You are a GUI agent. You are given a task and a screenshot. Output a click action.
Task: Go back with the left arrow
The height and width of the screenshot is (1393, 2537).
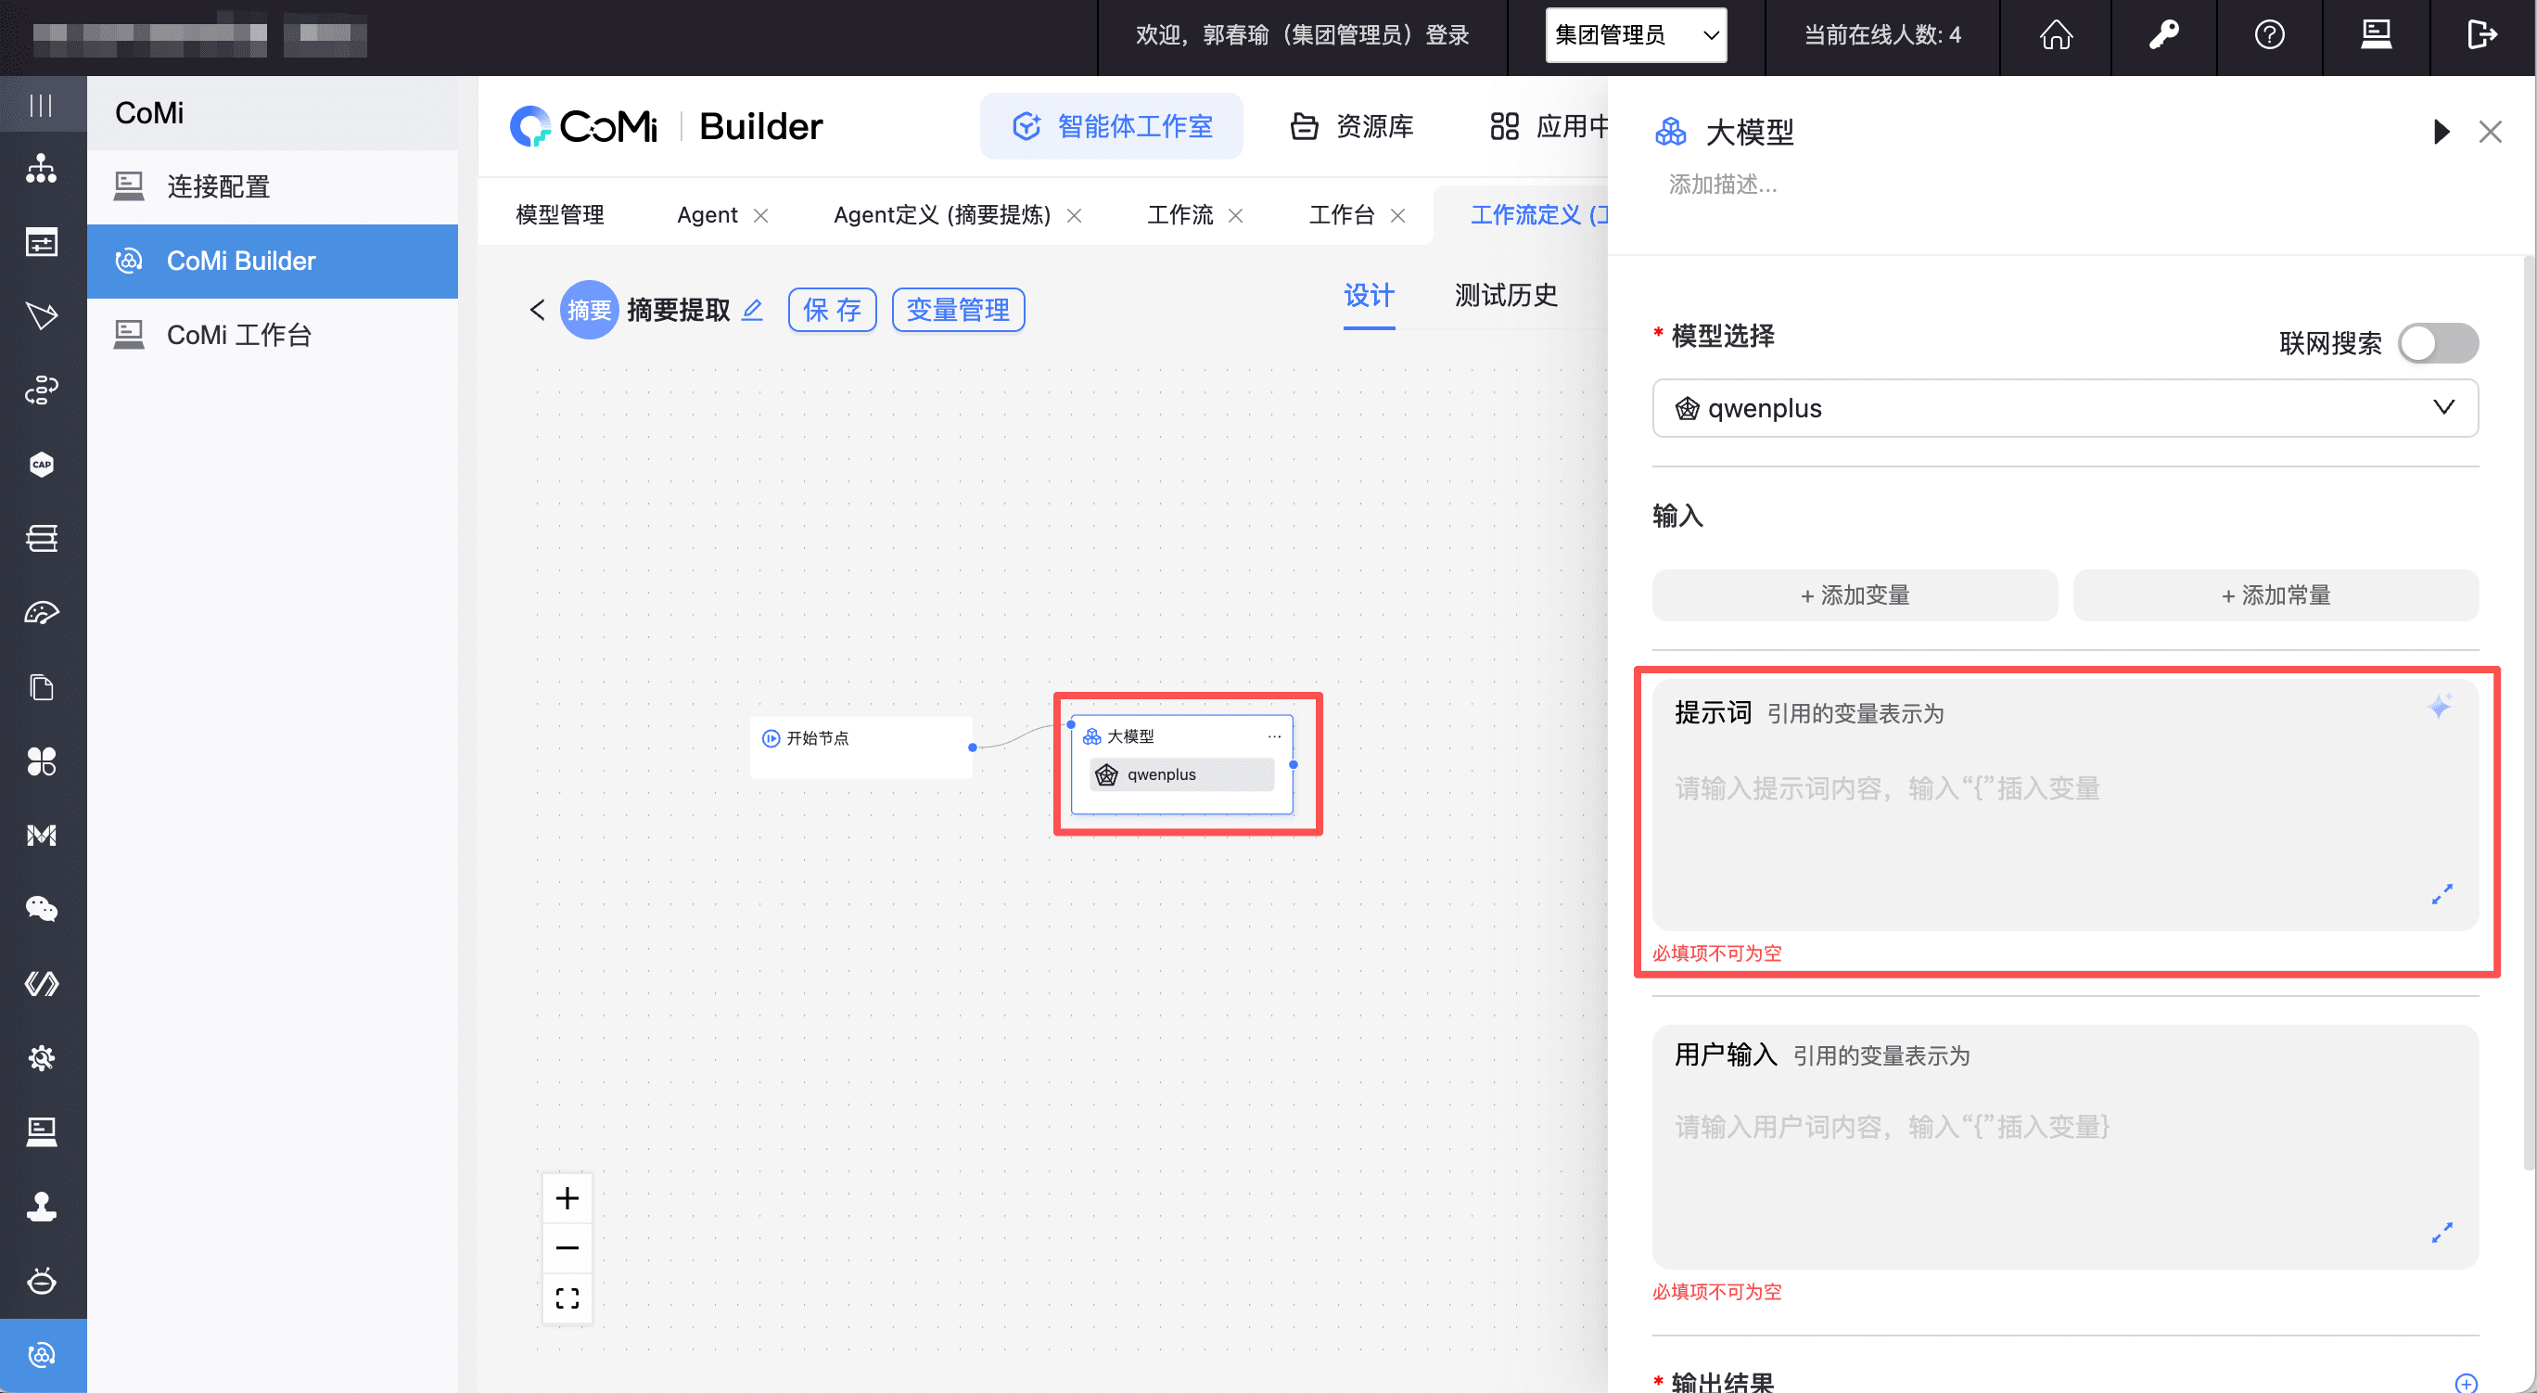coord(537,311)
